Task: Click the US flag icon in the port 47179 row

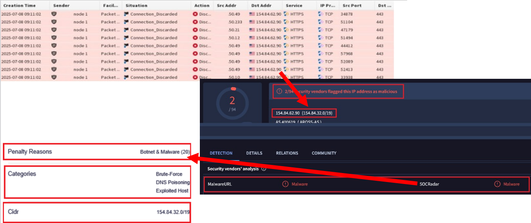Action: point(252,30)
